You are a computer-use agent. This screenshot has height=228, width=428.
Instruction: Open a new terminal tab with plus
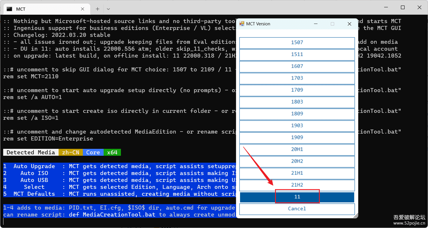98,9
